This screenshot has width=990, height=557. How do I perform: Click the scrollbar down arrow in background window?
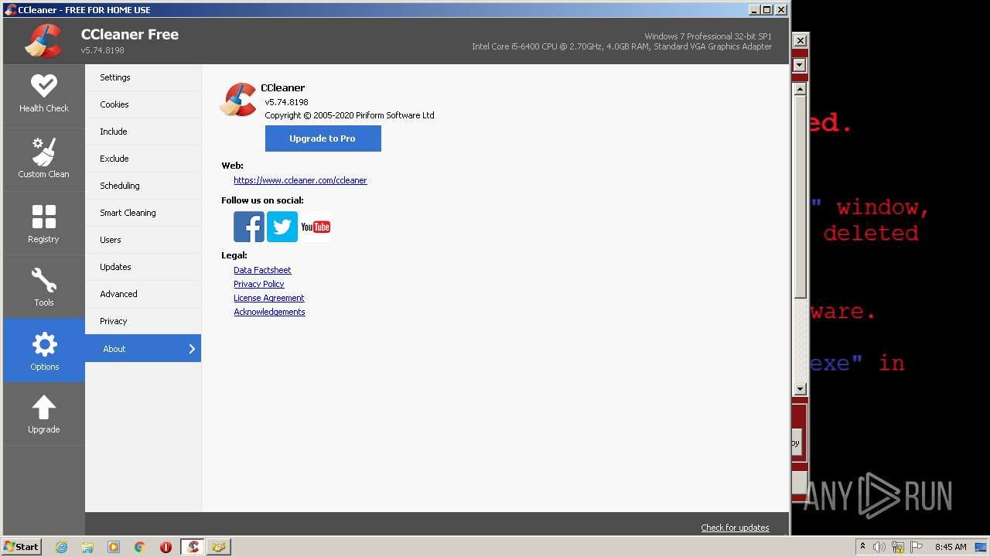tap(800, 389)
